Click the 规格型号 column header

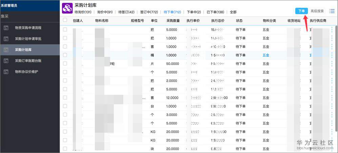coord(137,21)
